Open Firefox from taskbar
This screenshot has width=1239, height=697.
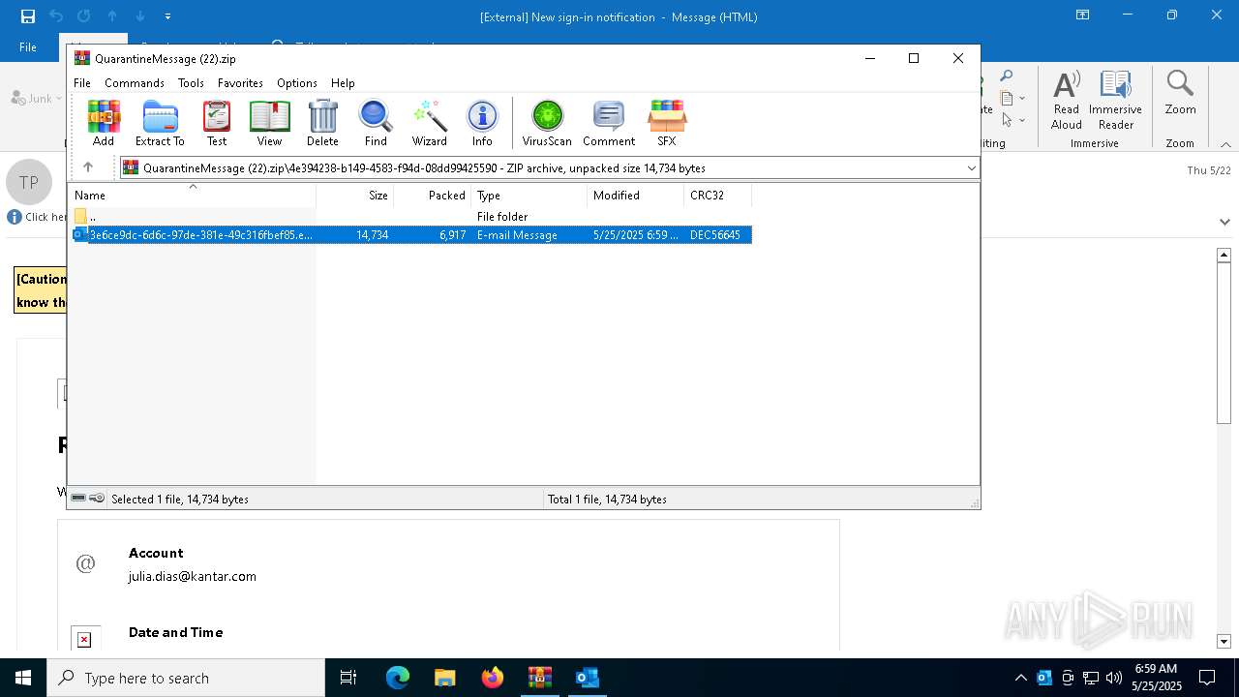[x=493, y=678]
